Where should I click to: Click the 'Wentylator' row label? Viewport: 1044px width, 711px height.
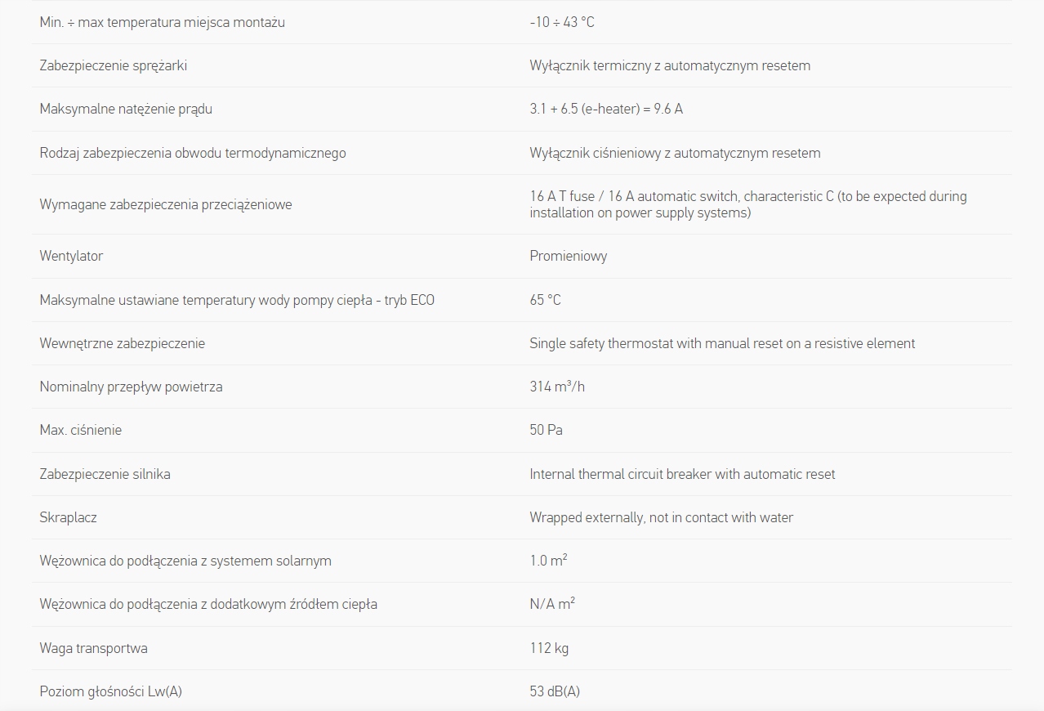[71, 256]
